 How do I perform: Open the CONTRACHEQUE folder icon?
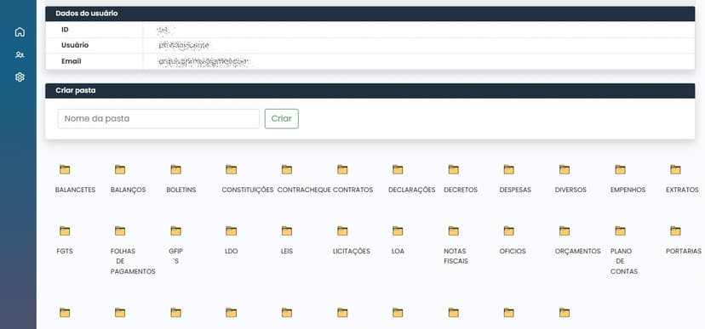coord(287,170)
